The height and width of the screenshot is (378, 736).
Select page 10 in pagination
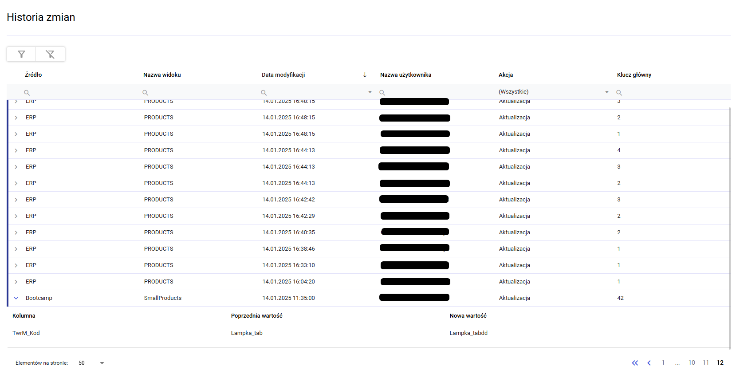pos(692,363)
